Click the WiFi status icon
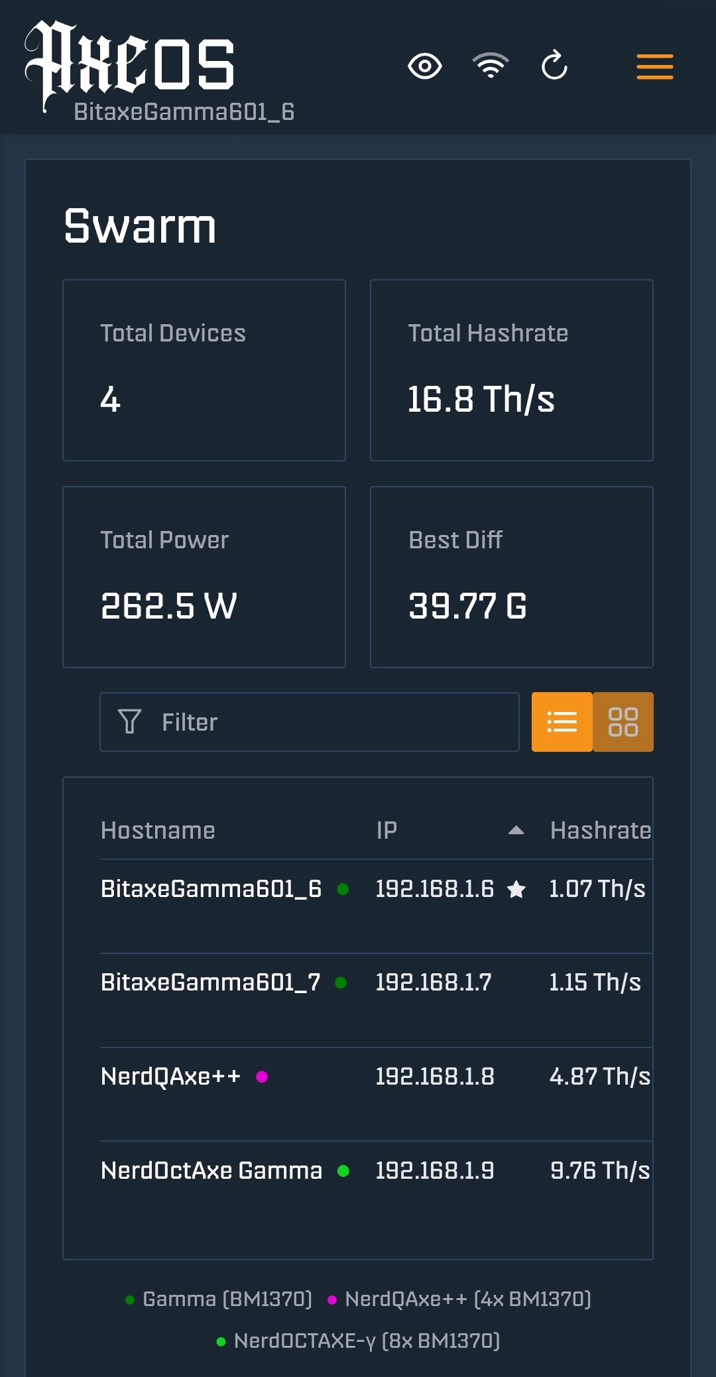The image size is (716, 1377). (491, 66)
